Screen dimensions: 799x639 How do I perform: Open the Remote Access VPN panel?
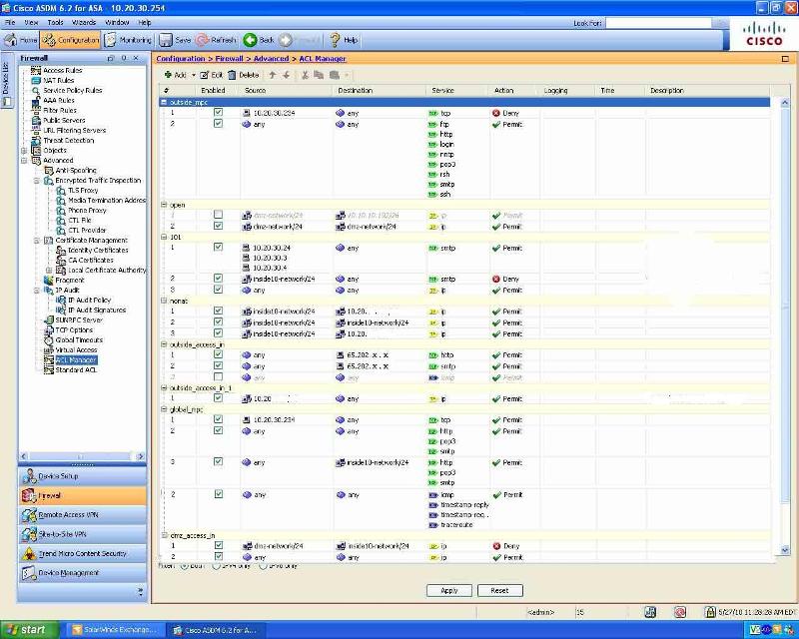pyautogui.click(x=83, y=515)
